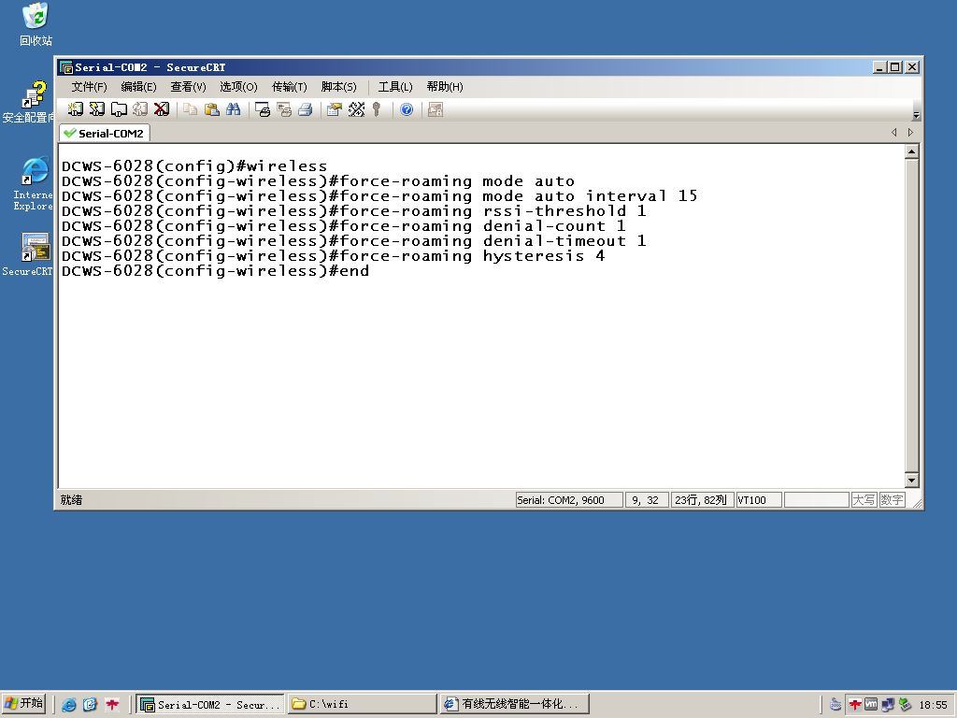Click the 'Serial: COM2, 9600' status field
Screen dimensions: 957x718
[569, 500]
